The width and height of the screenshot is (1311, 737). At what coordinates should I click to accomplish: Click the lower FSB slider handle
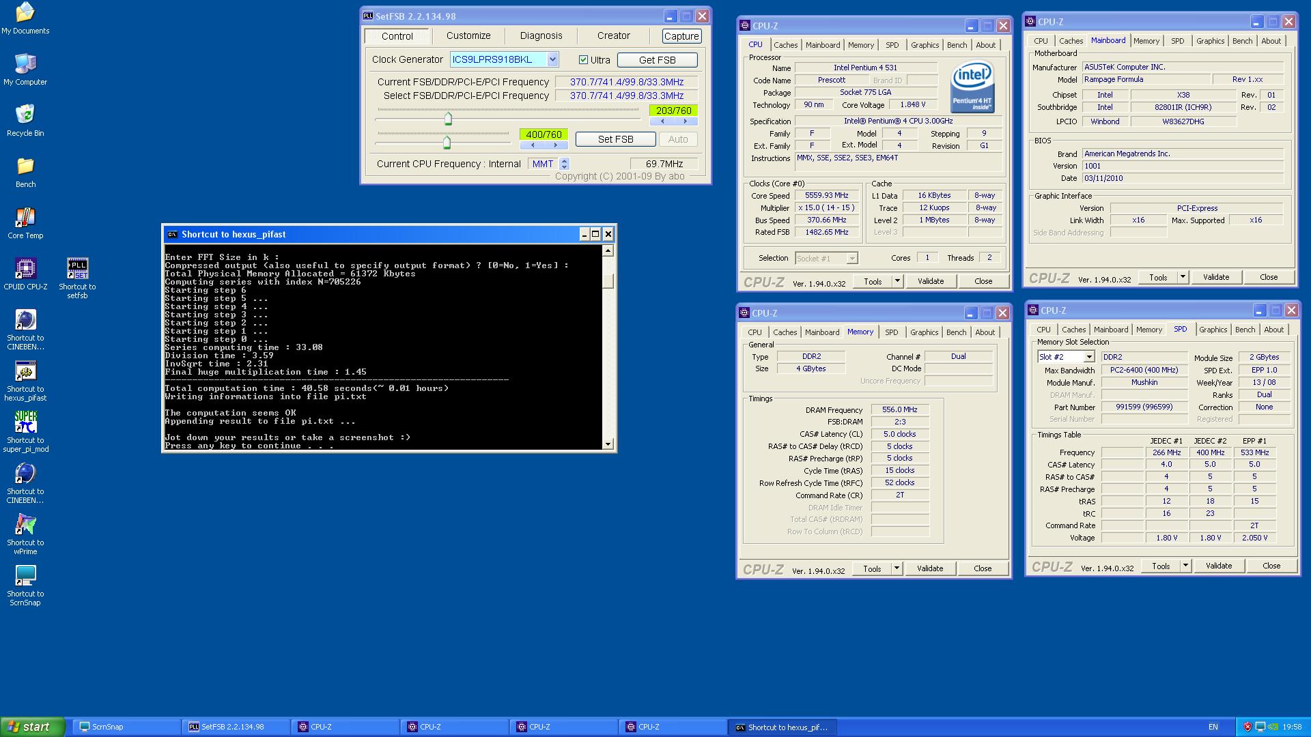[x=447, y=142]
